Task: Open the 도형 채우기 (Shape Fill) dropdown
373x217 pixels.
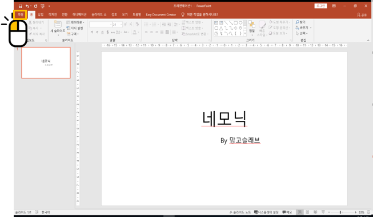Action: 279,22
